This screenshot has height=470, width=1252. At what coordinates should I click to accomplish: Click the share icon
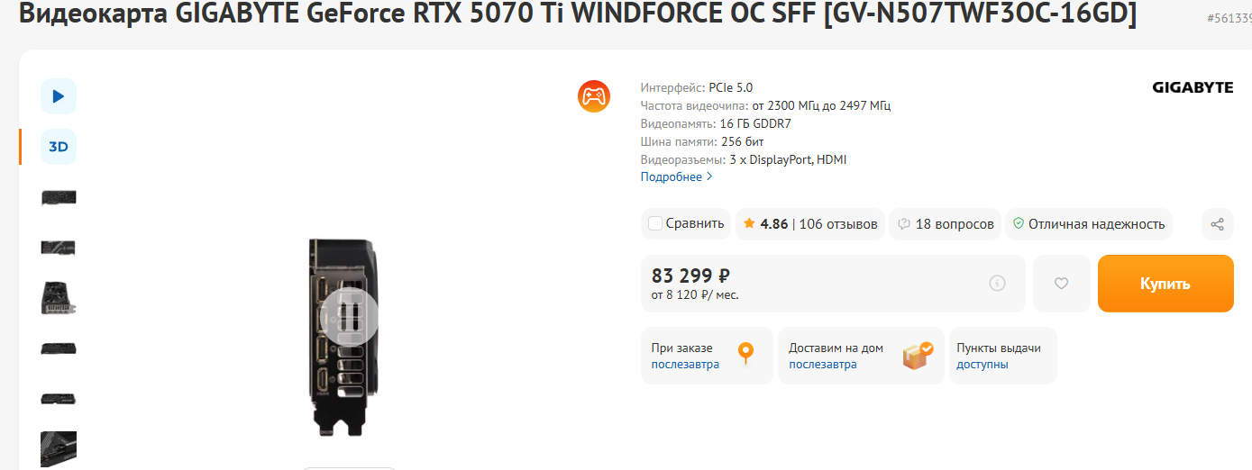1217,224
